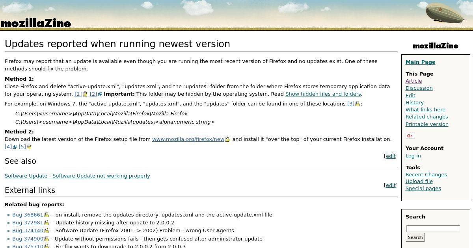Open Related changes
The height and width of the screenshot is (248, 473).
click(427, 117)
